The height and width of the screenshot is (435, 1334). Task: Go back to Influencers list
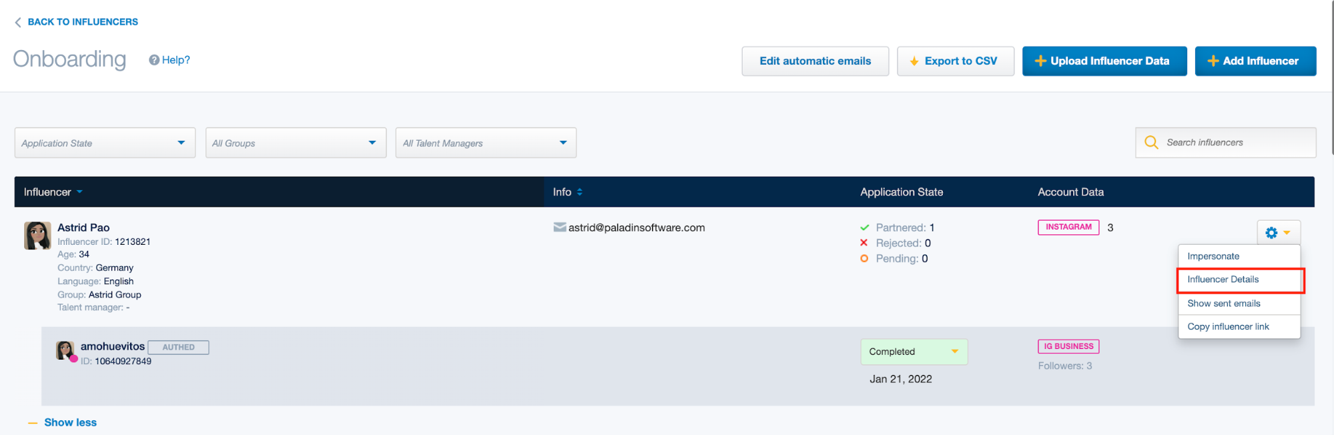click(x=83, y=22)
